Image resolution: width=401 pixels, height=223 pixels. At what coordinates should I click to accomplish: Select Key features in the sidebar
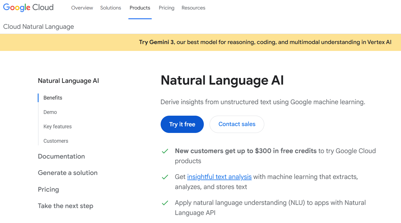point(58,126)
